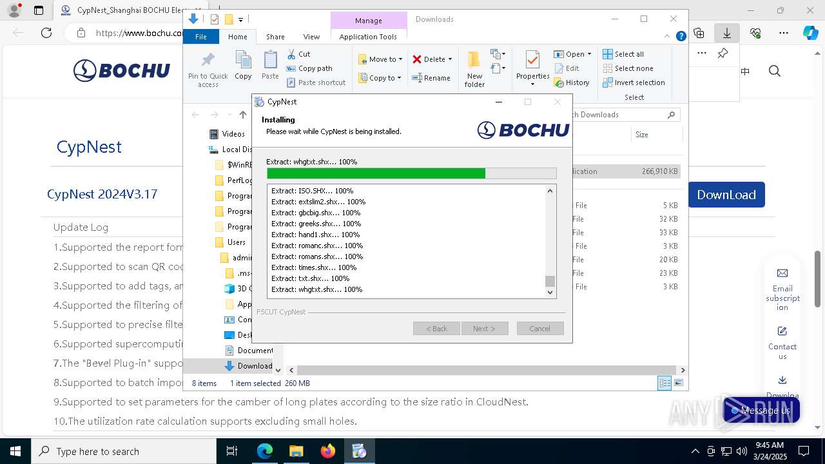The height and width of the screenshot is (464, 825).
Task: Open Edge settings and more menu
Action: pos(784,33)
